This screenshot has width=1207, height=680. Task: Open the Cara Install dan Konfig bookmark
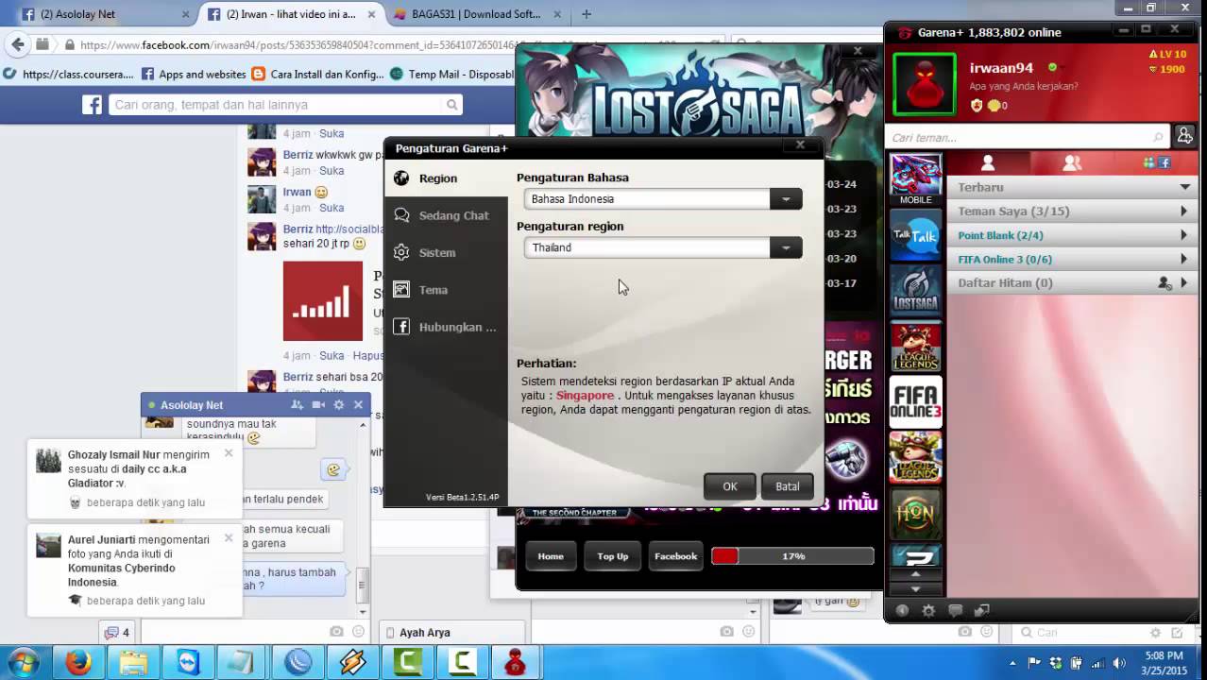(x=317, y=74)
